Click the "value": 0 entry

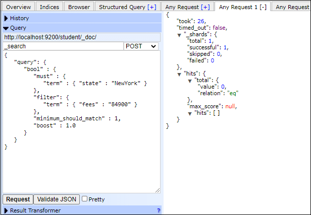click(212, 87)
